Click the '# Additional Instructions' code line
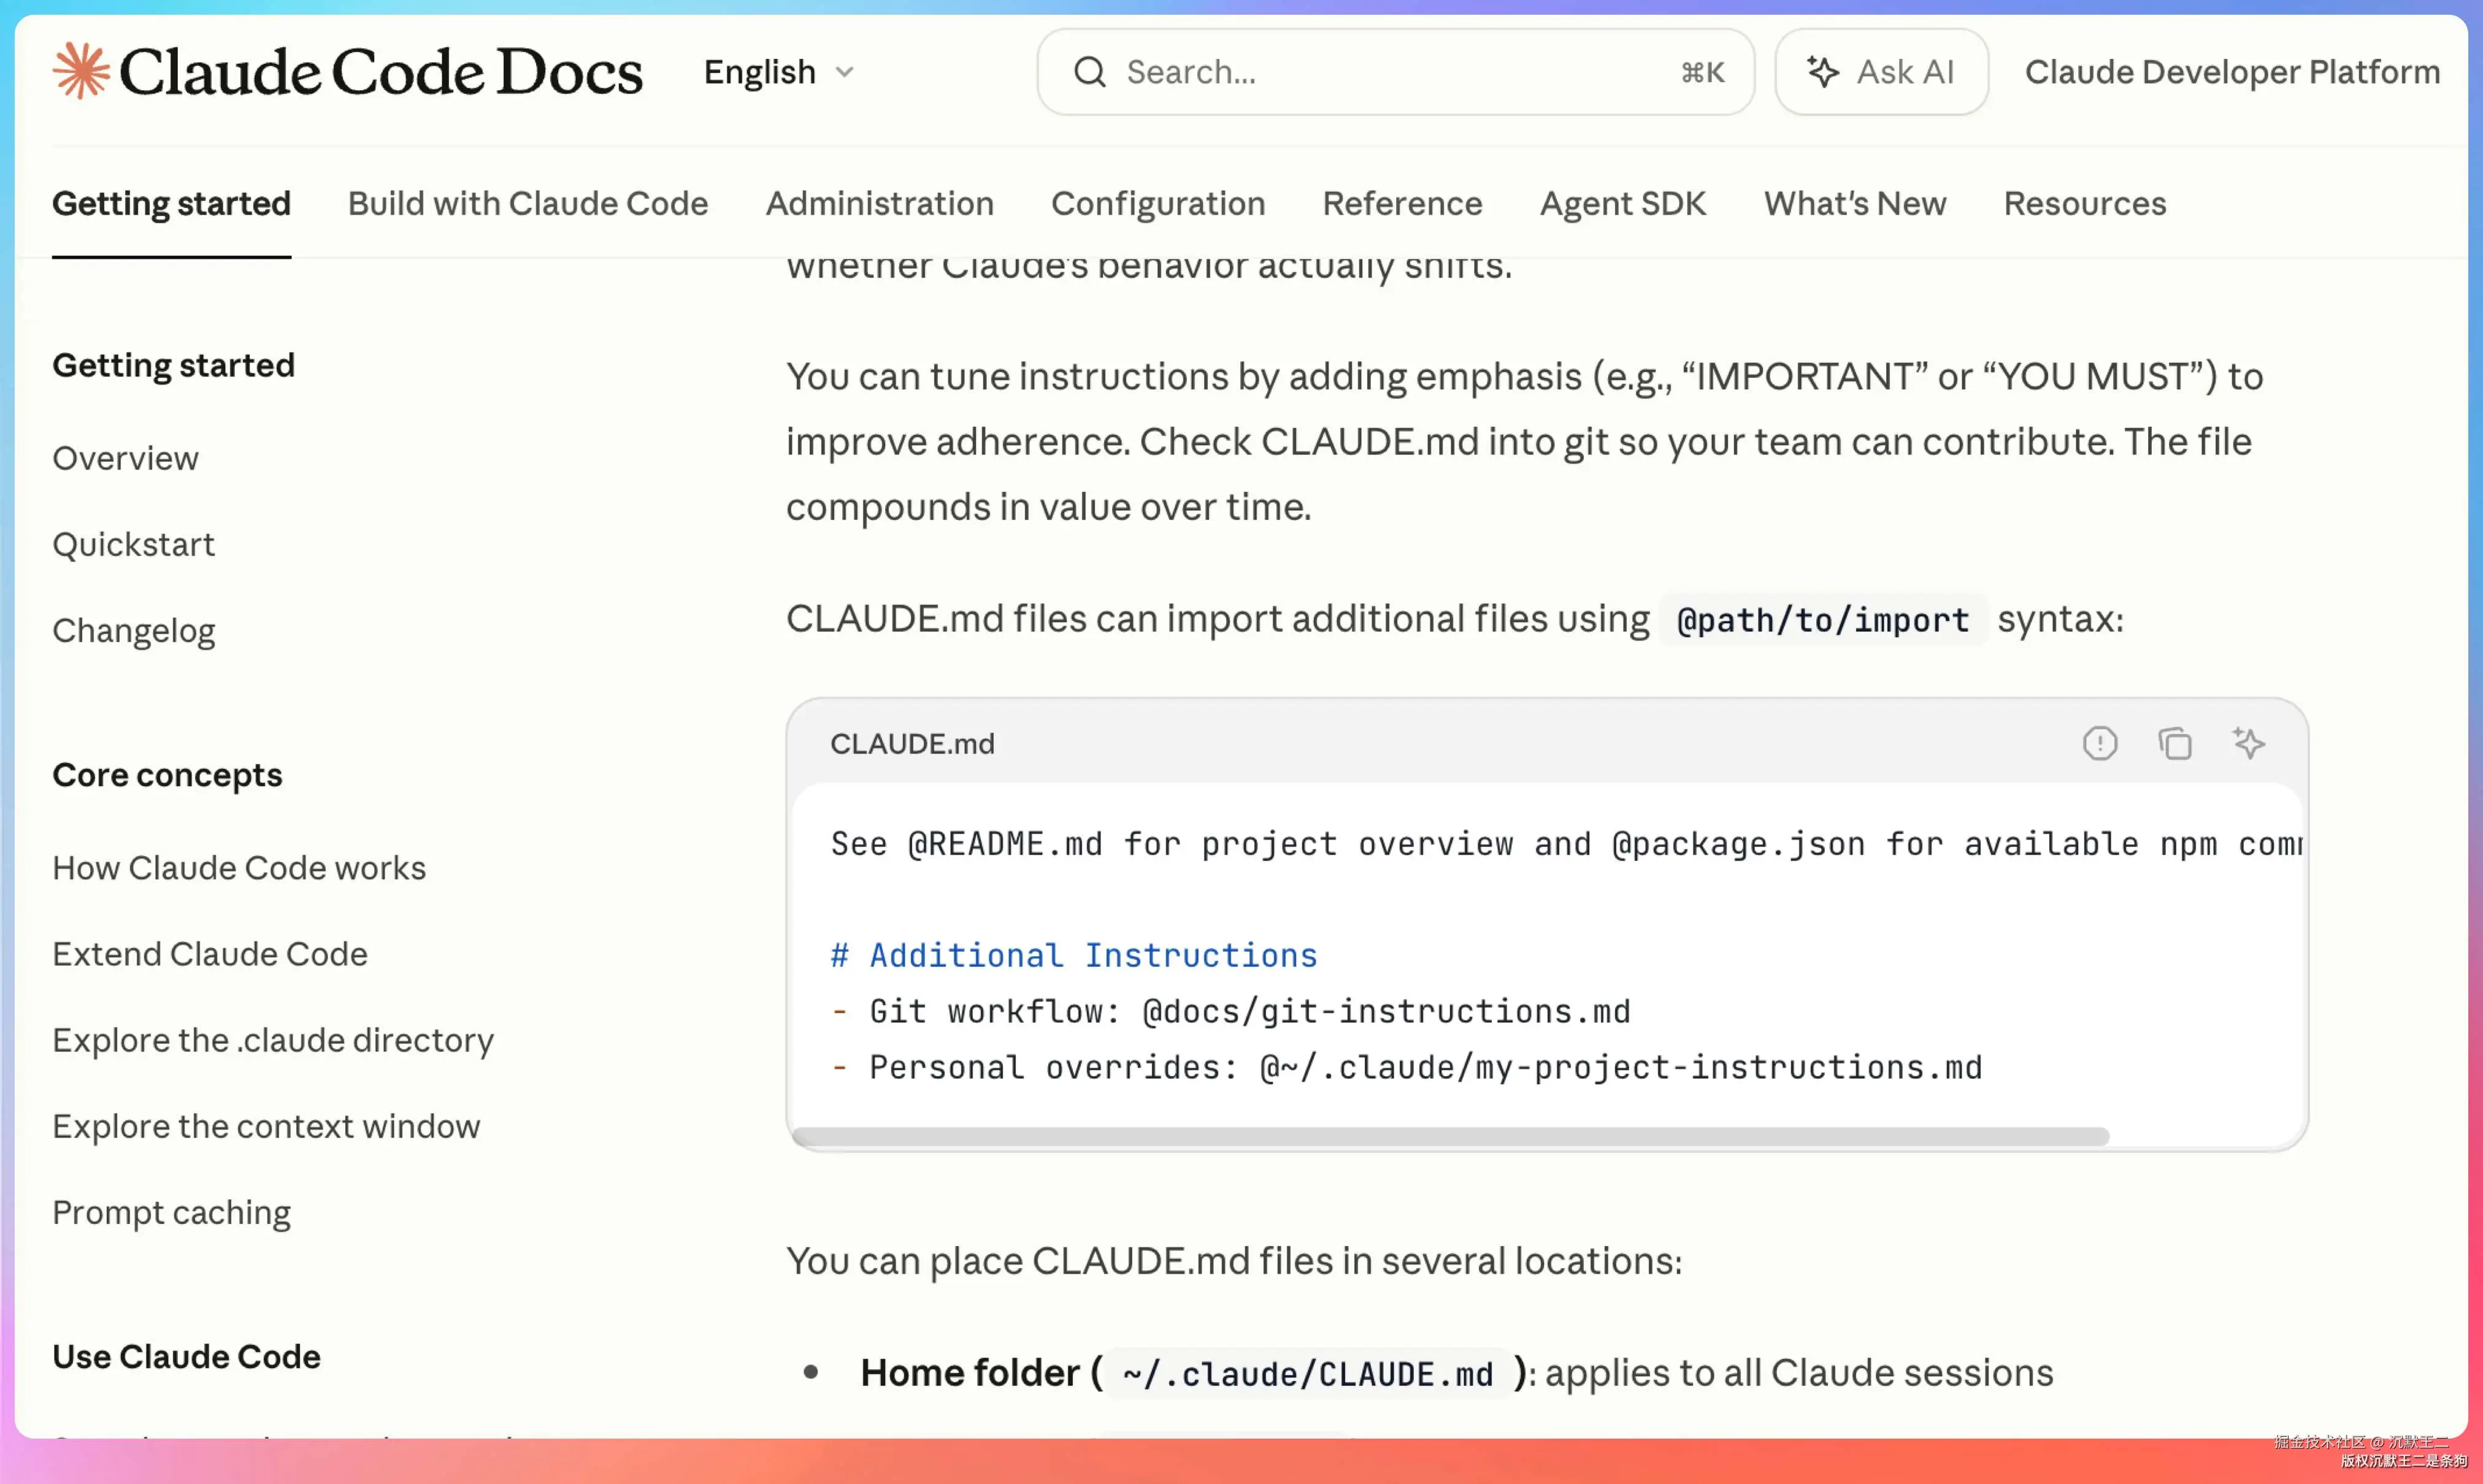The width and height of the screenshot is (2483, 1484). click(1074, 955)
